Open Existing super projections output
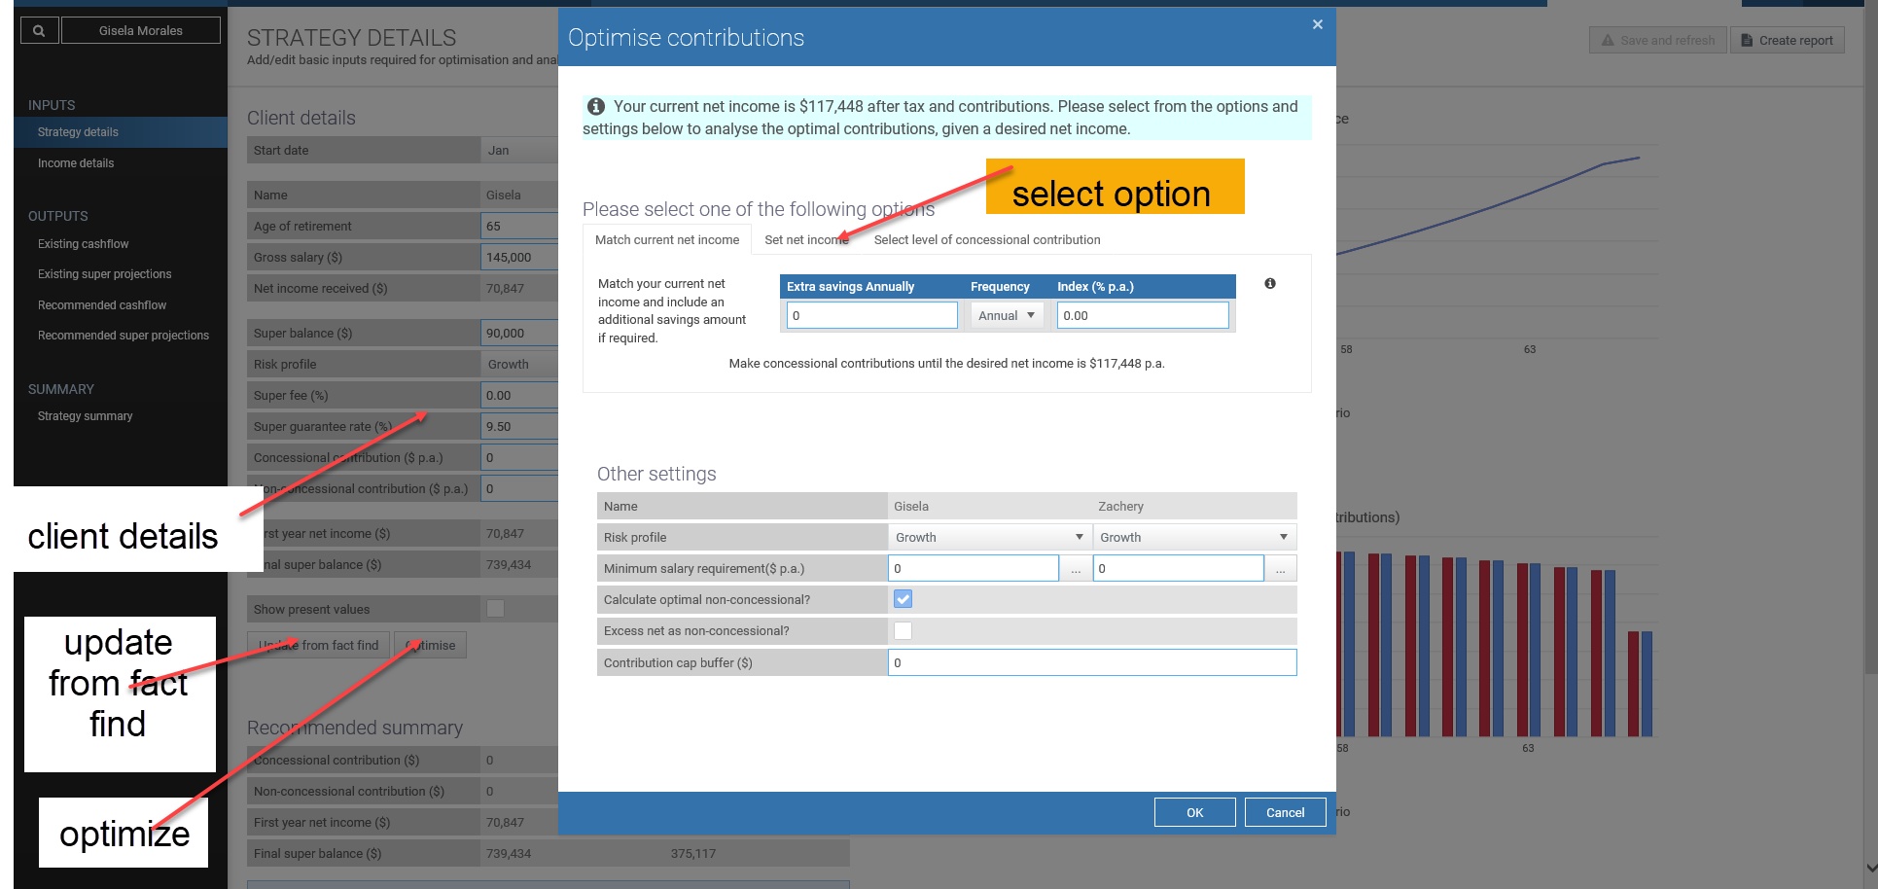Image resolution: width=1878 pixels, height=889 pixels. pos(104,274)
